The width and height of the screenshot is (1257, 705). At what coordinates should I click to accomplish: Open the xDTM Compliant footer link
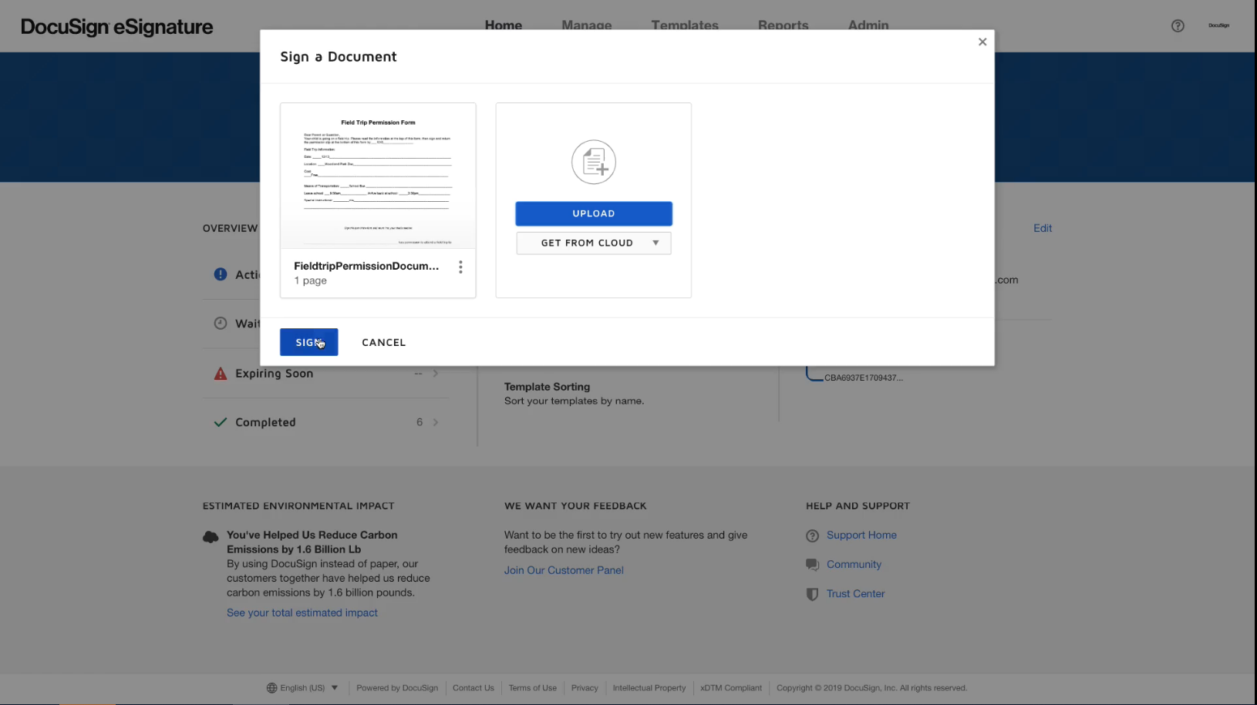coord(731,688)
